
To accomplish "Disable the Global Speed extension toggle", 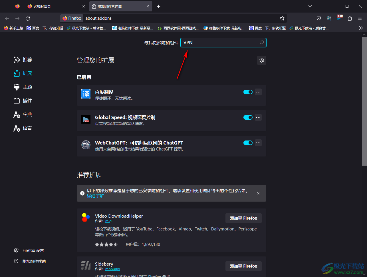I will coord(248,117).
